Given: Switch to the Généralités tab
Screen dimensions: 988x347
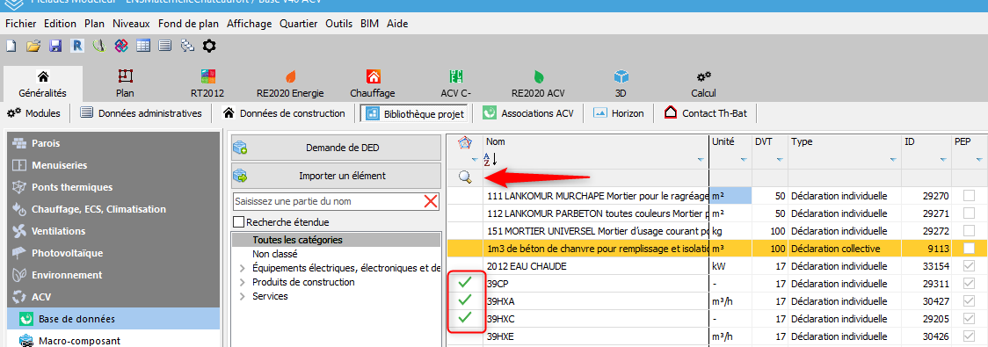Looking at the screenshot, I should click(x=43, y=83).
